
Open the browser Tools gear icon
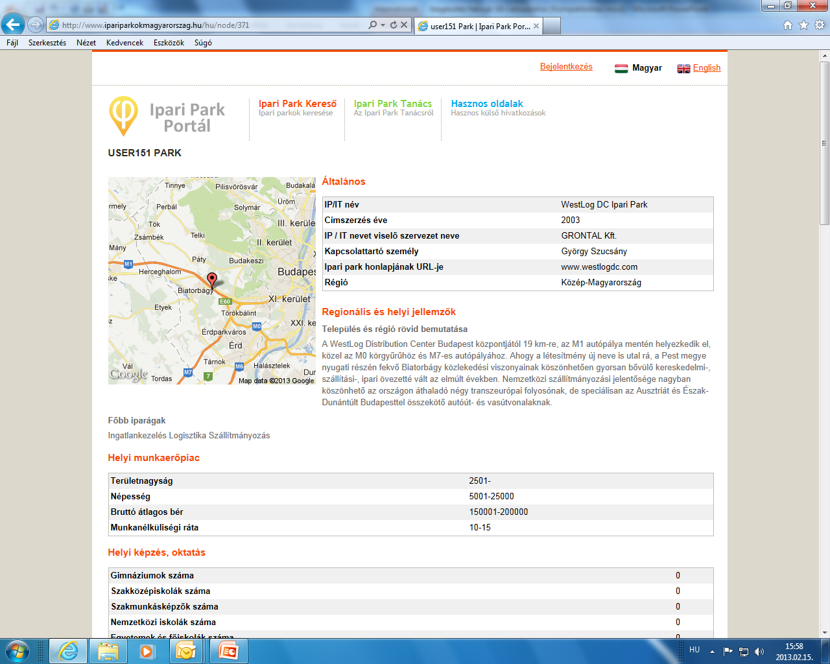820,25
